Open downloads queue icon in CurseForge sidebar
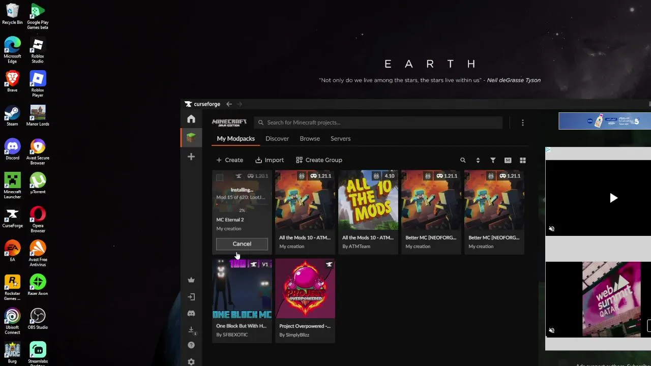Viewport: 651px width, 366px height. [x=191, y=330]
